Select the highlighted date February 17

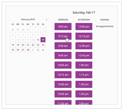pyautogui.click(x=43, y=40)
